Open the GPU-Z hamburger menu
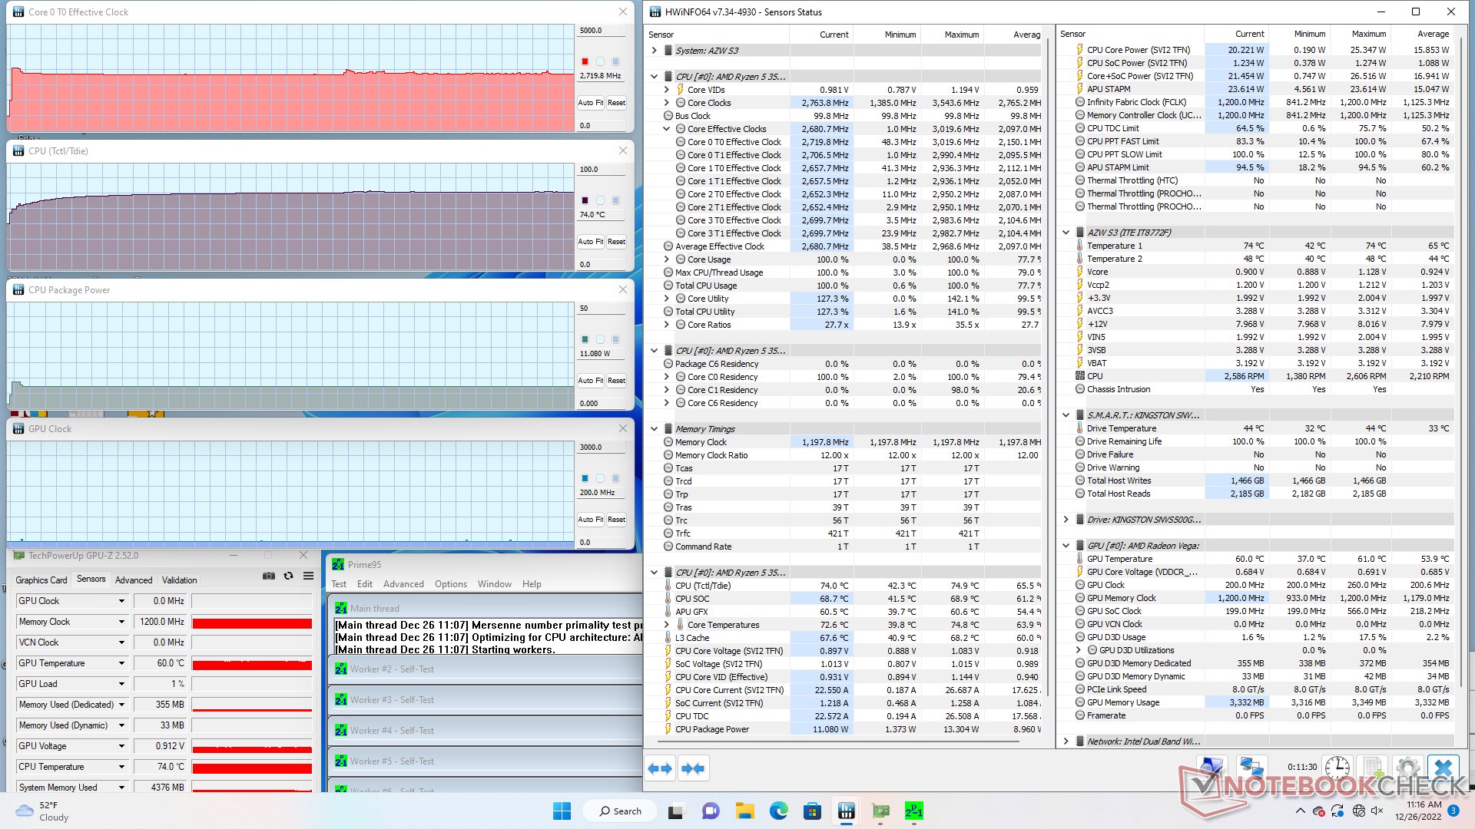Screen dimensions: 1475x829 [308, 576]
